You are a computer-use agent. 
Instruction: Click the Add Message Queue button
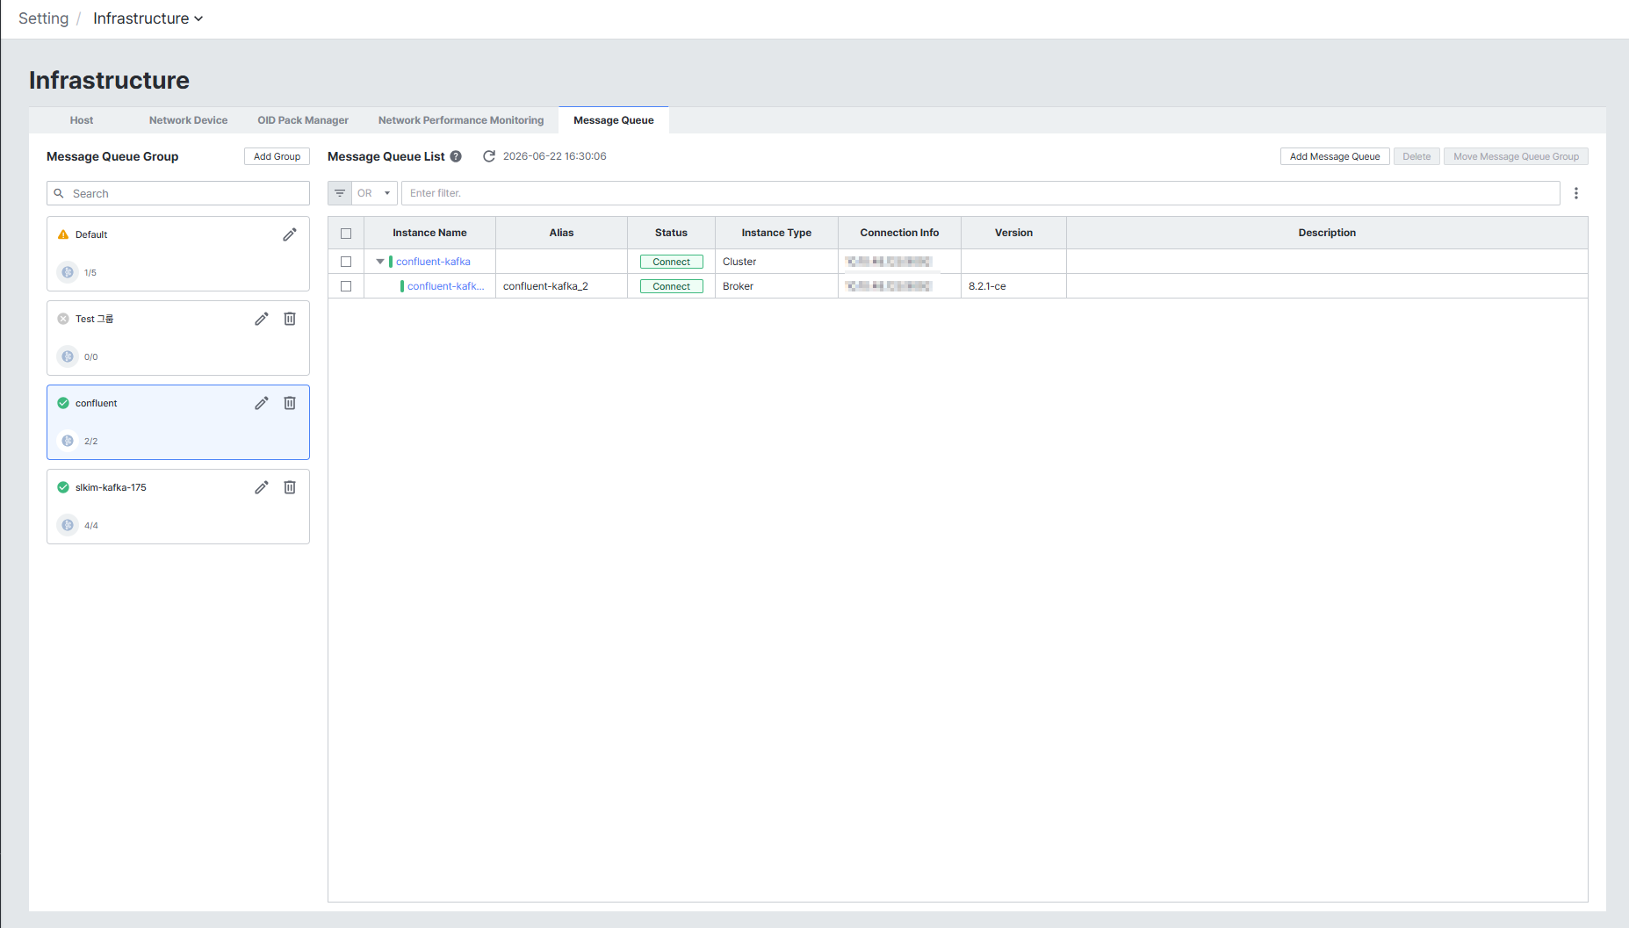pyautogui.click(x=1335, y=156)
